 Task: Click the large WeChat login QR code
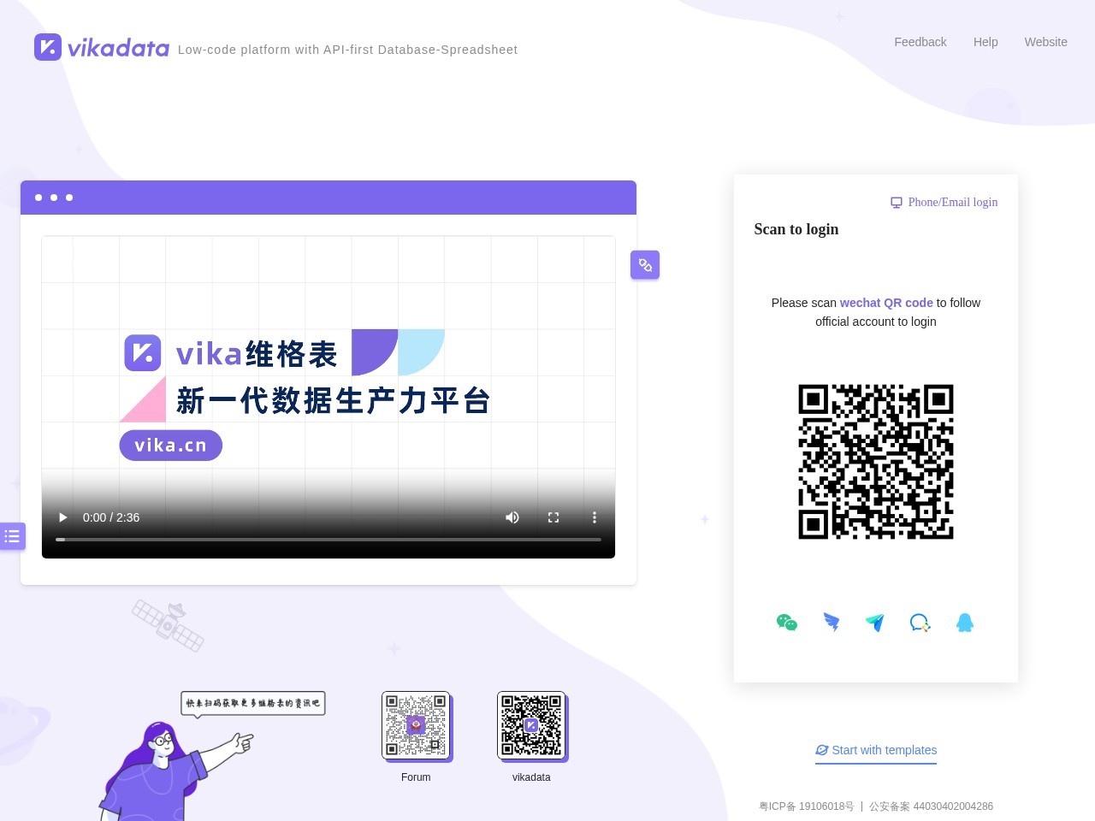pyautogui.click(x=876, y=462)
